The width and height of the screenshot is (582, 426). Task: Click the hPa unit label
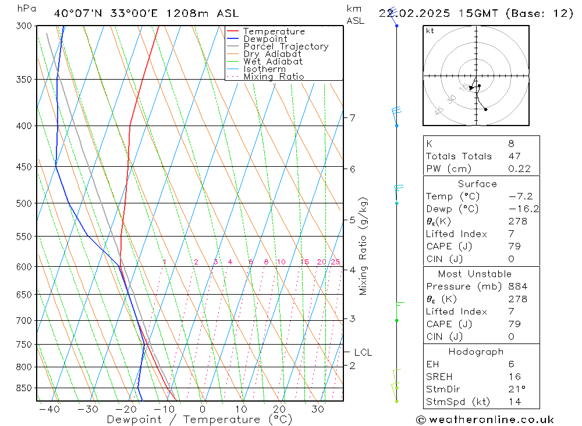(x=27, y=9)
